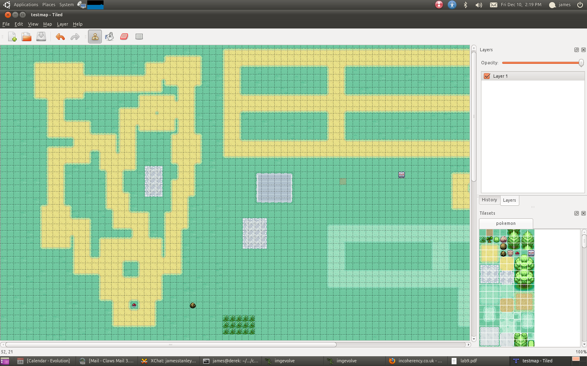
Task: Select the pokemon tileset tab
Action: (x=506, y=223)
